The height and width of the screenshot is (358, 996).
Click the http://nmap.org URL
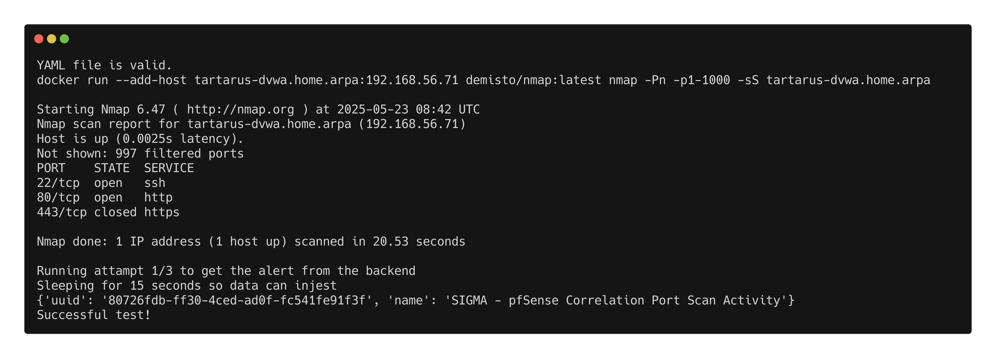coord(240,109)
